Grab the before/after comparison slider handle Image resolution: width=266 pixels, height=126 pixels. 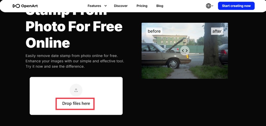(x=185, y=51)
